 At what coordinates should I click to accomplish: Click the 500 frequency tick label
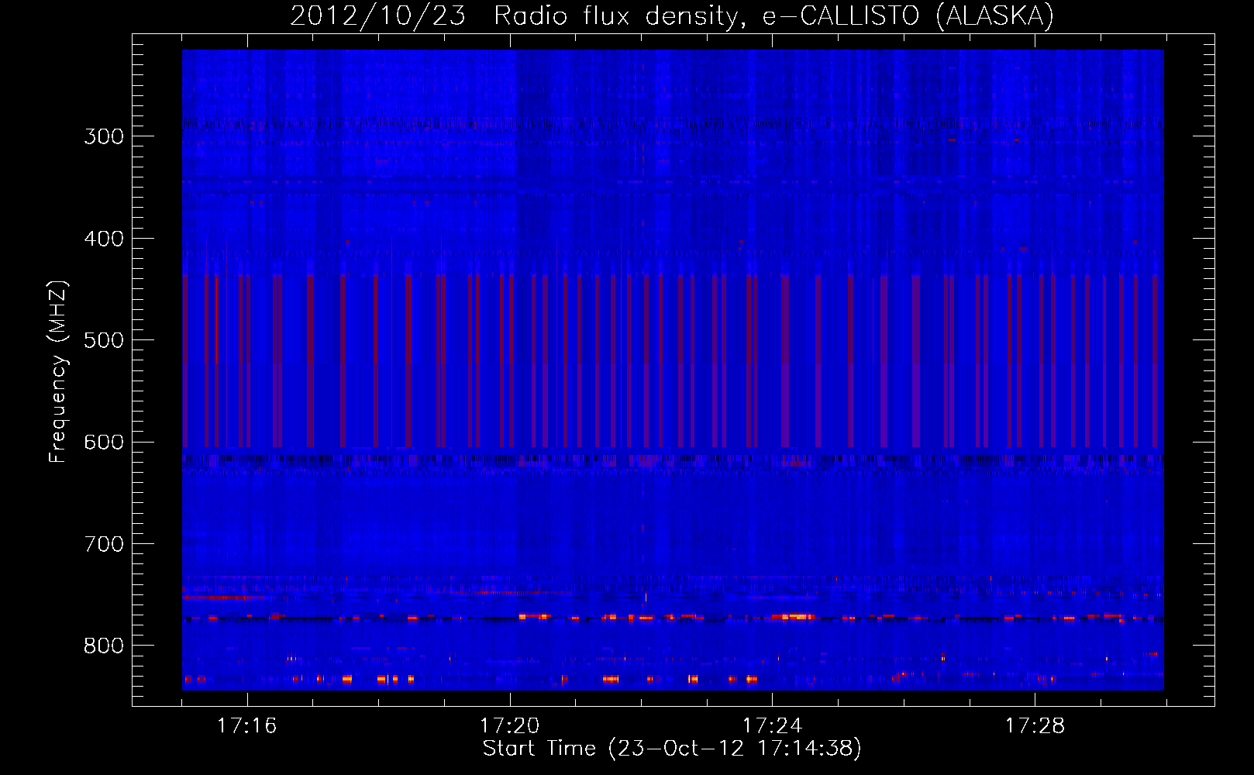coord(104,340)
